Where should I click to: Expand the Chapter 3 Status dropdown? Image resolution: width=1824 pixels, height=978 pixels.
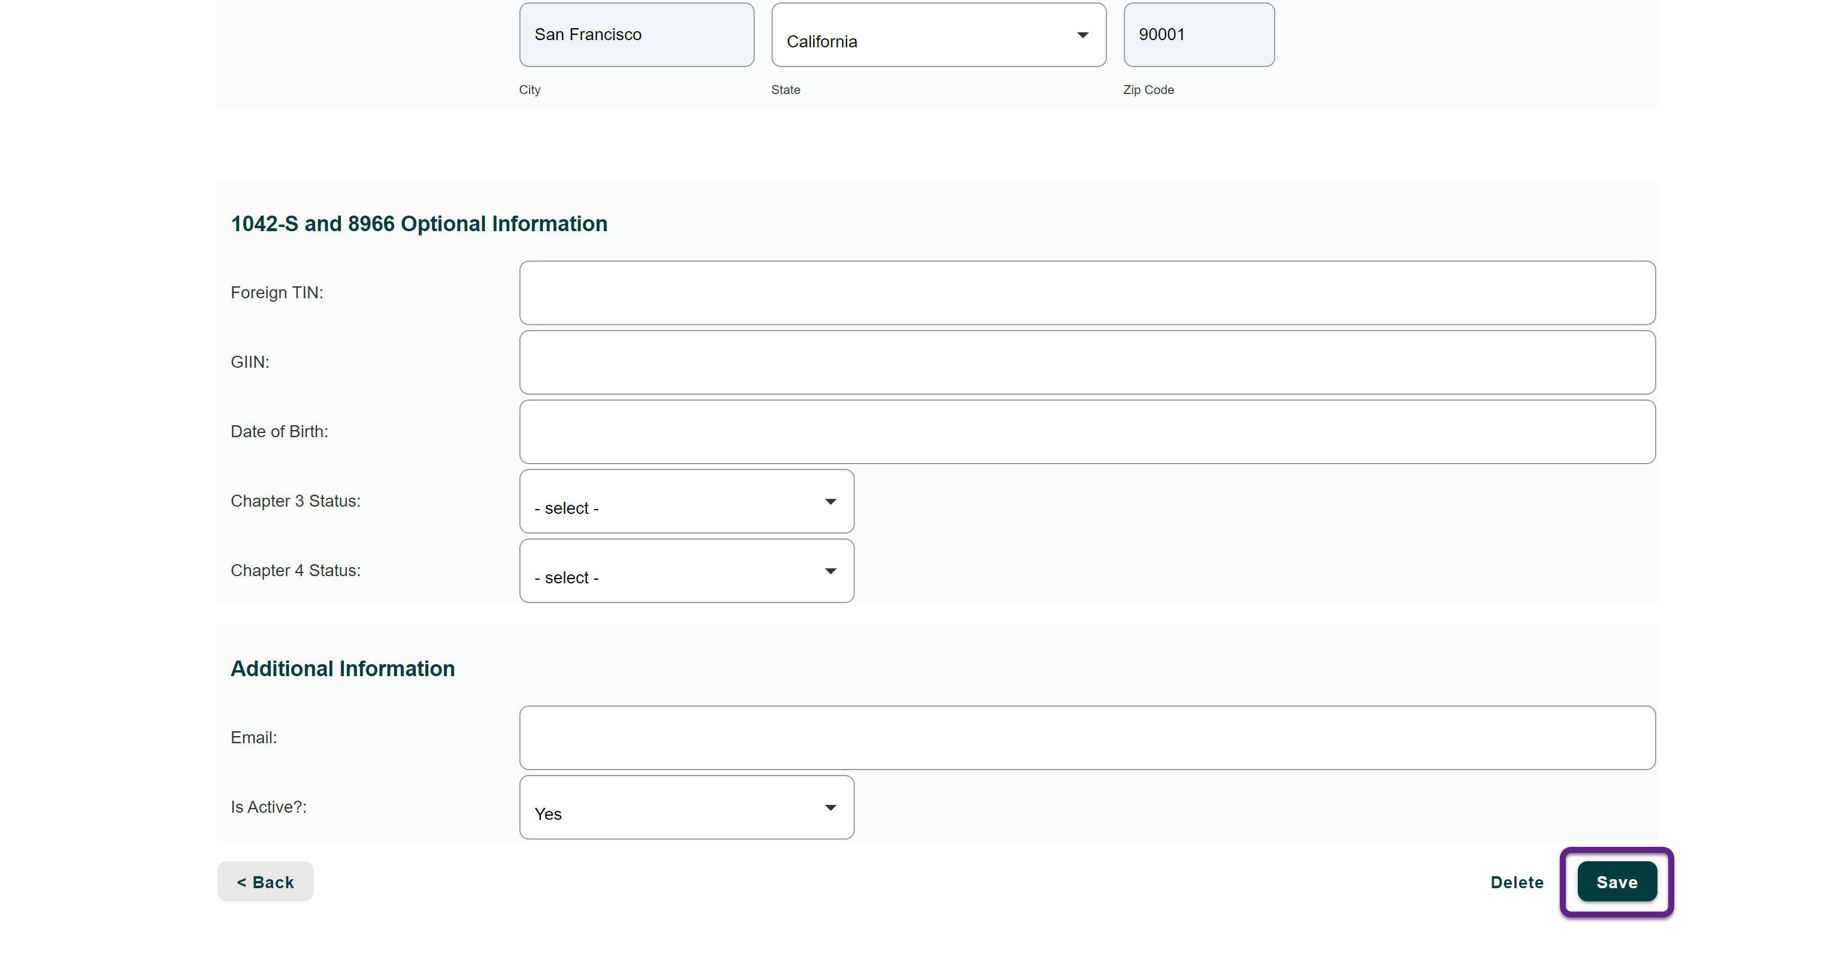coord(685,501)
